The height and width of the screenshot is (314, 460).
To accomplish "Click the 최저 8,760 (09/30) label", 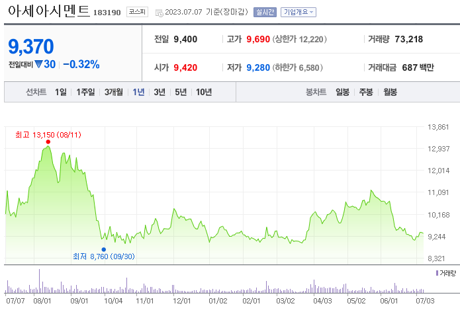I will click(104, 256).
